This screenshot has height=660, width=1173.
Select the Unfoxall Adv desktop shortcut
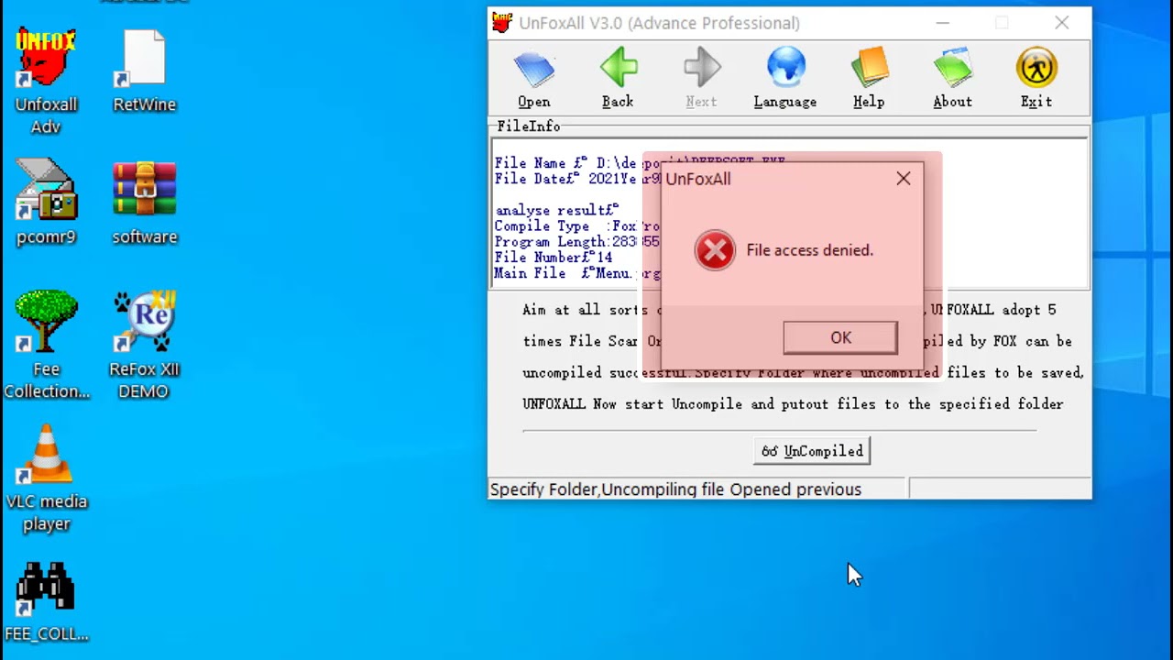click(x=46, y=81)
